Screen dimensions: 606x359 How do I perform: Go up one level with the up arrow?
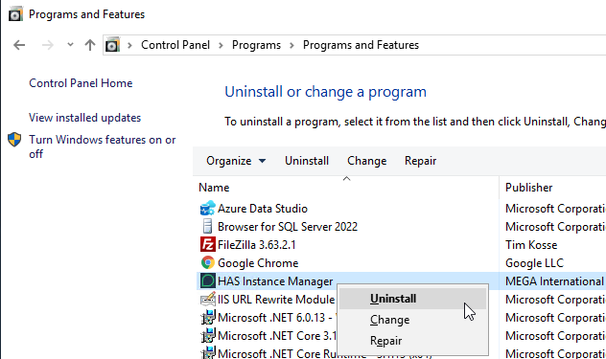point(90,45)
